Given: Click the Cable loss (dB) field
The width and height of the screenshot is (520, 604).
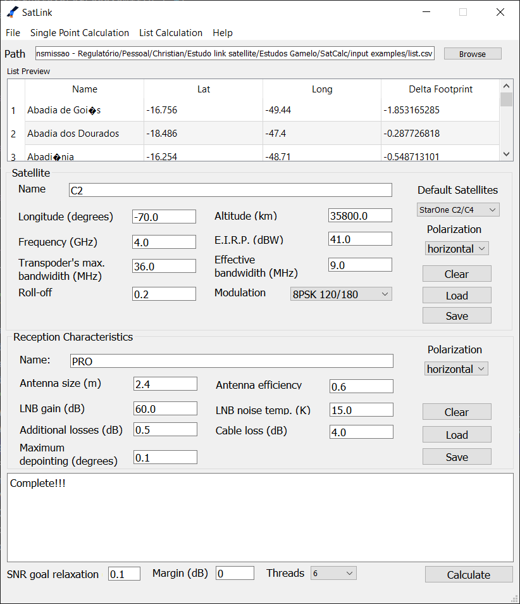Looking at the screenshot, I should coord(361,432).
